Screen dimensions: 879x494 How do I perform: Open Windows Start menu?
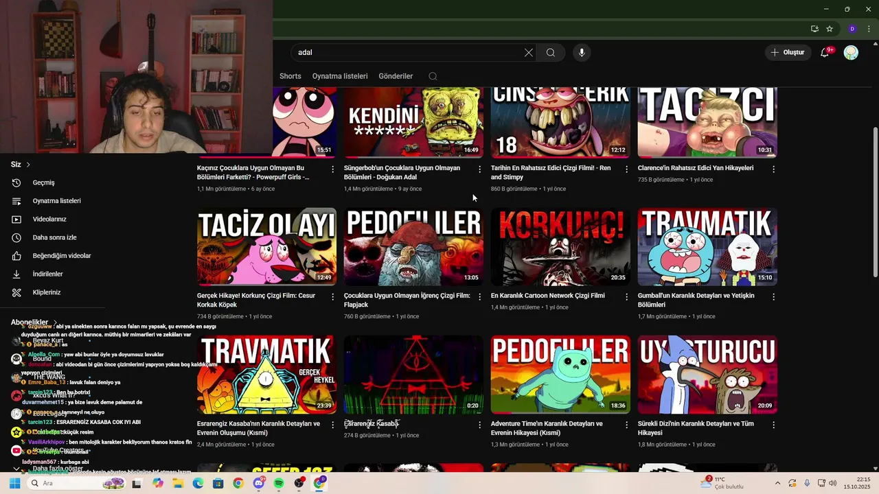point(14,484)
